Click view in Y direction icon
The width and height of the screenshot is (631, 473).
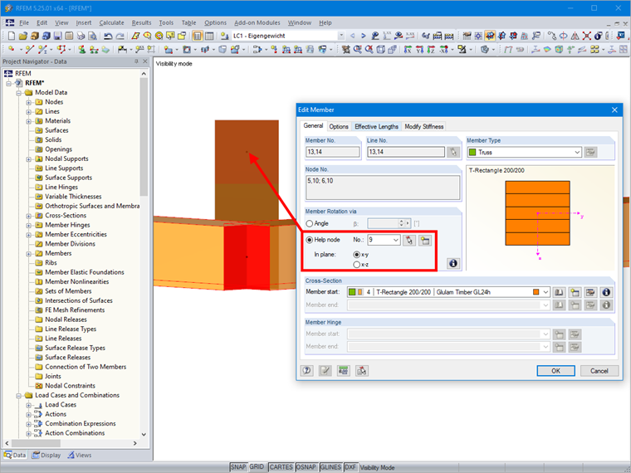pyautogui.click(x=419, y=50)
